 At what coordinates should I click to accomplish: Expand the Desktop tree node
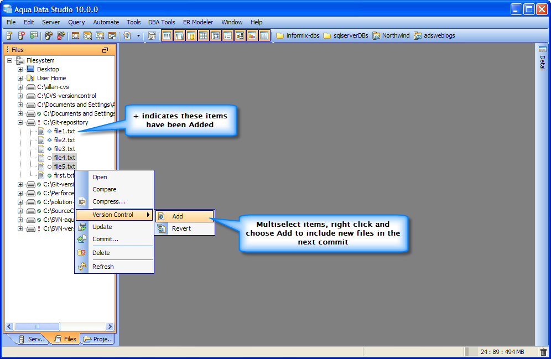(20, 69)
